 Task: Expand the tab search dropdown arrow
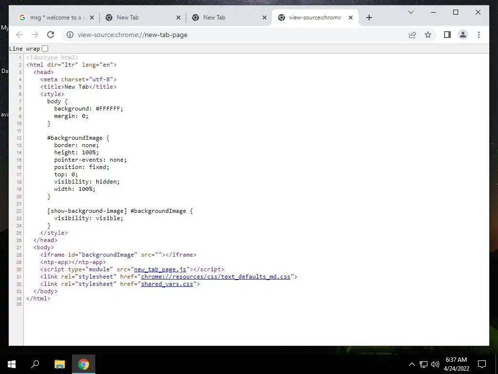click(410, 12)
